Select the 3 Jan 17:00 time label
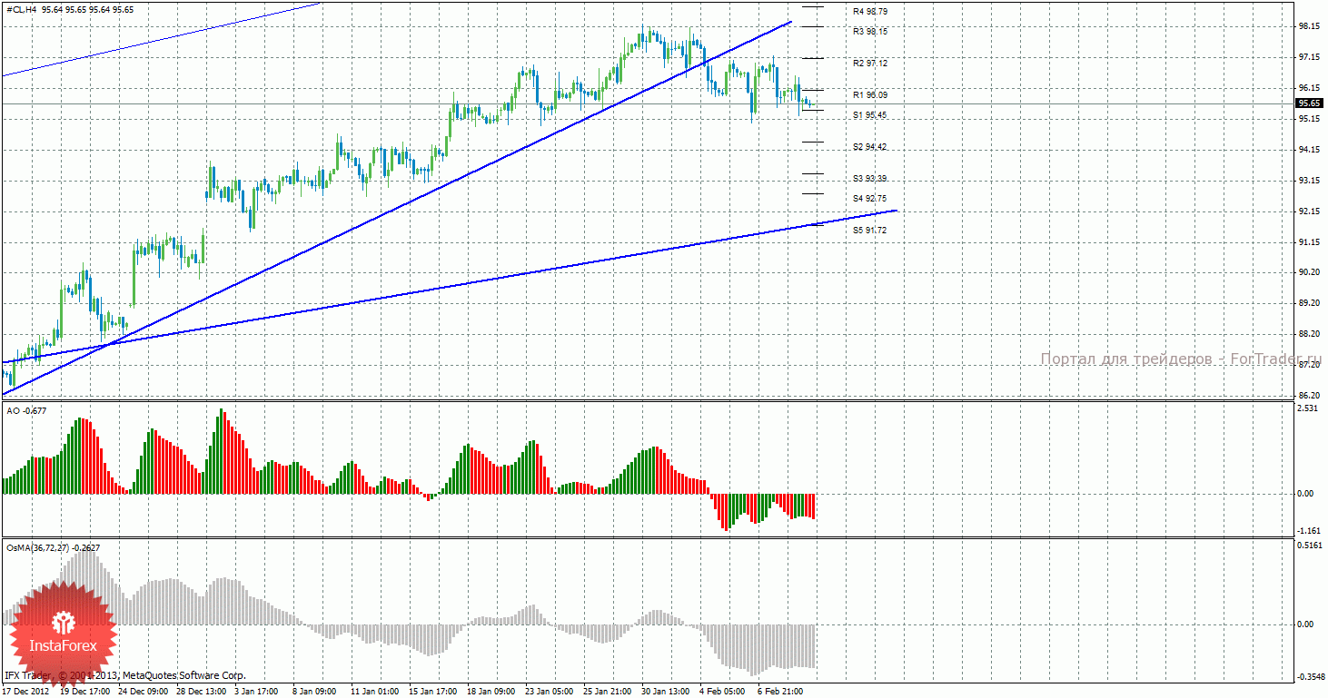The width and height of the screenshot is (1328, 698). tap(255, 691)
